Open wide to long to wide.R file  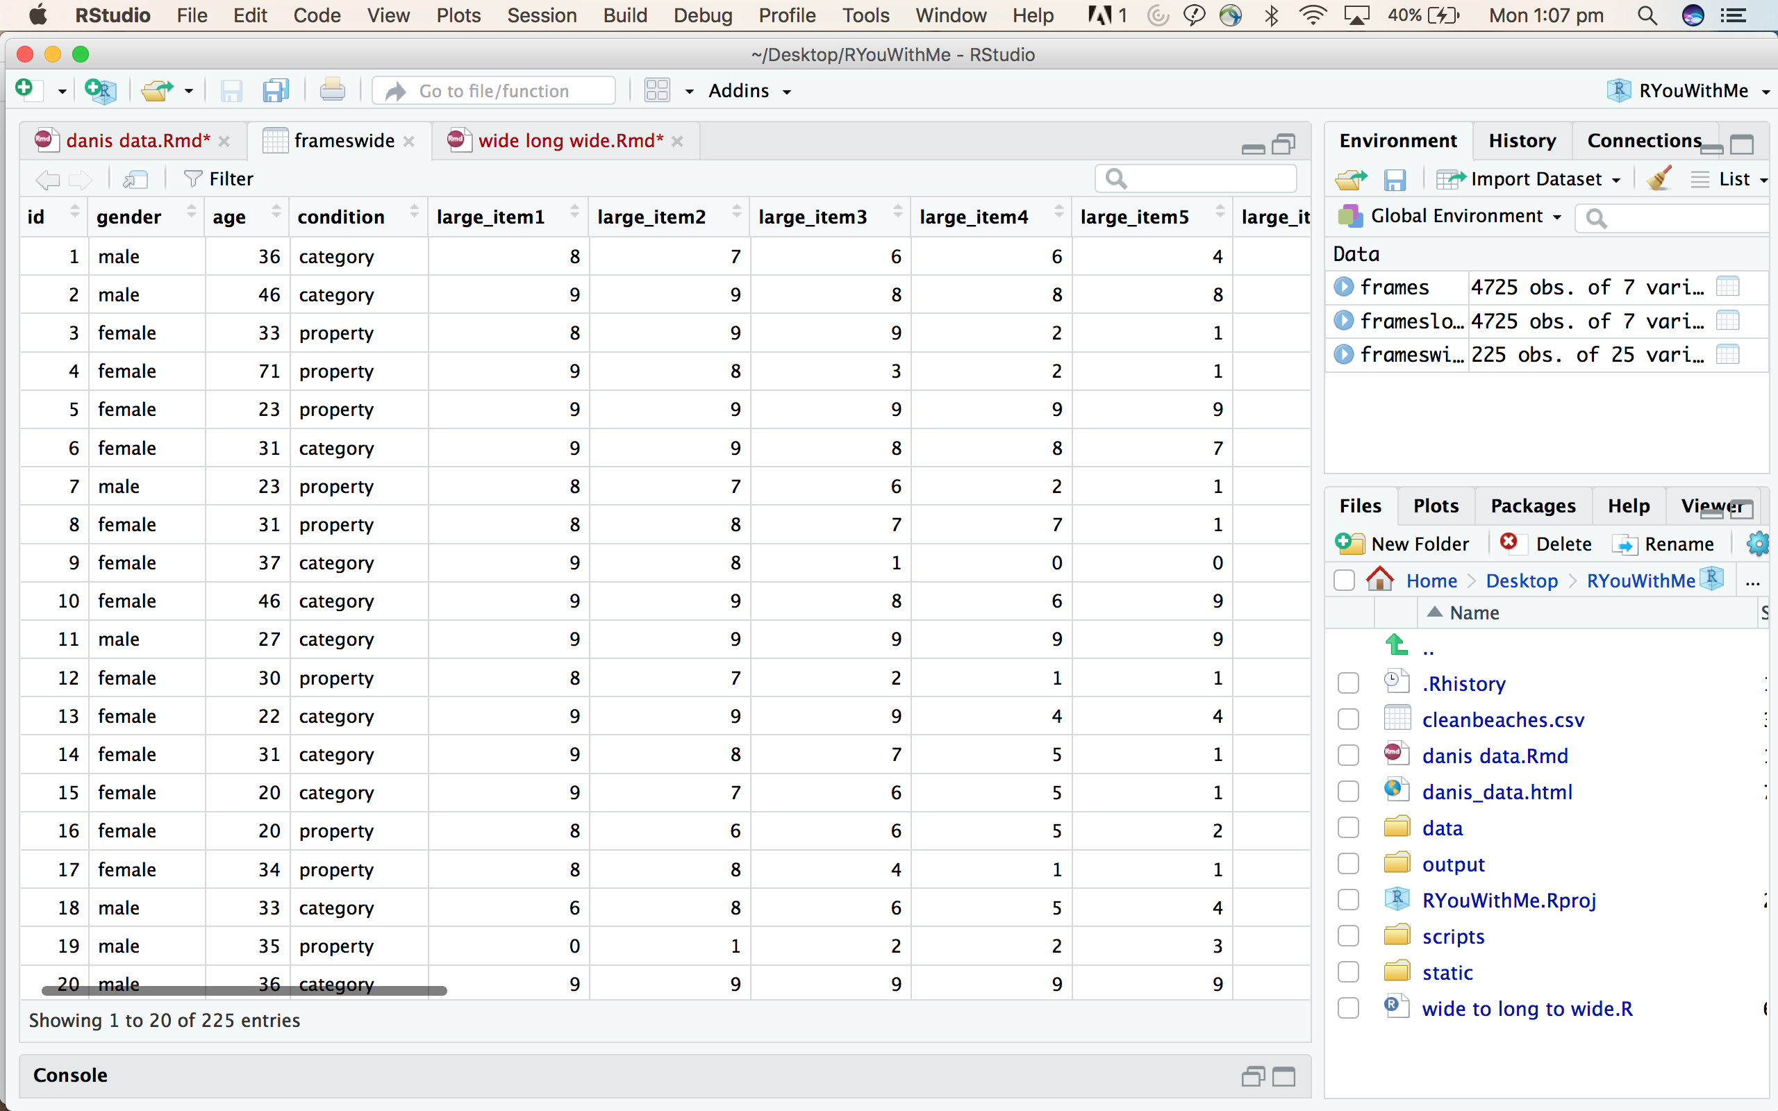click(1527, 1009)
